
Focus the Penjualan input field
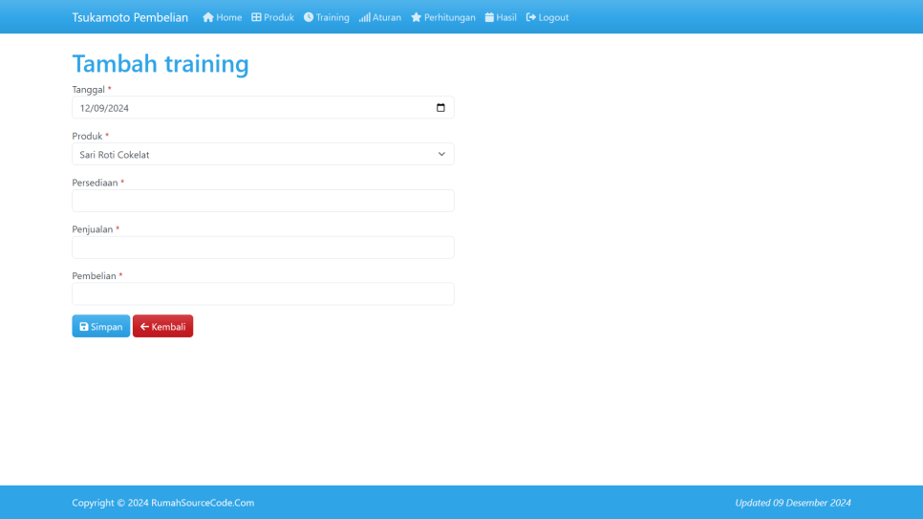(x=263, y=248)
